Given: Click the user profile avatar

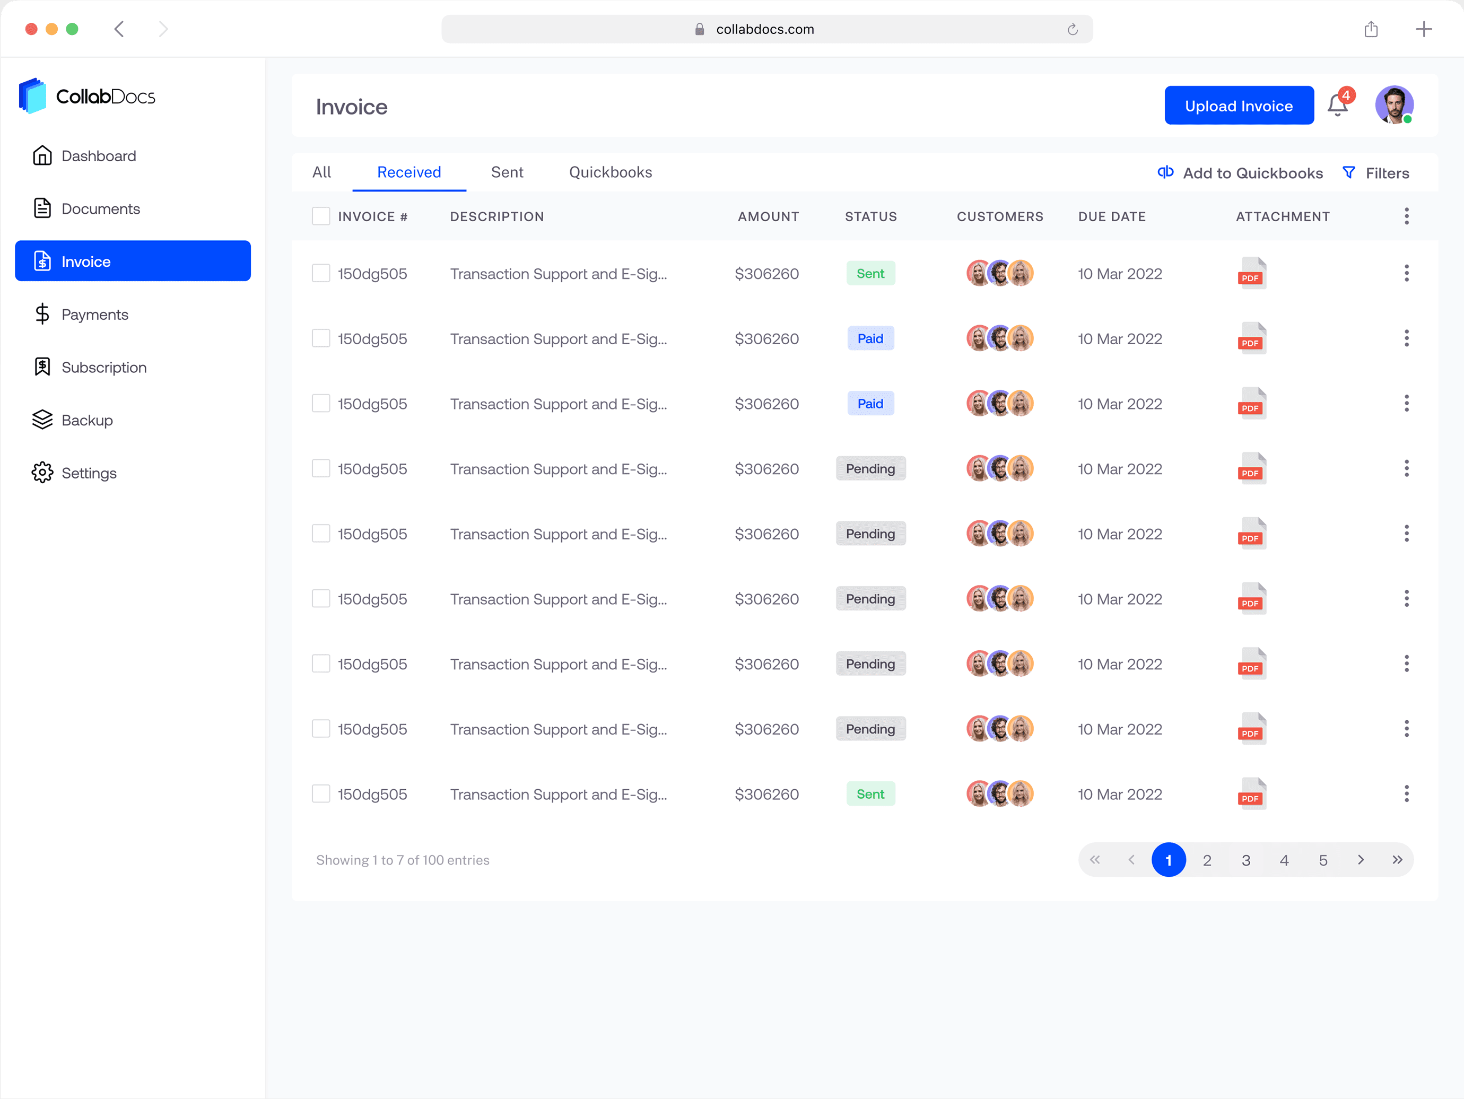Looking at the screenshot, I should 1394,105.
